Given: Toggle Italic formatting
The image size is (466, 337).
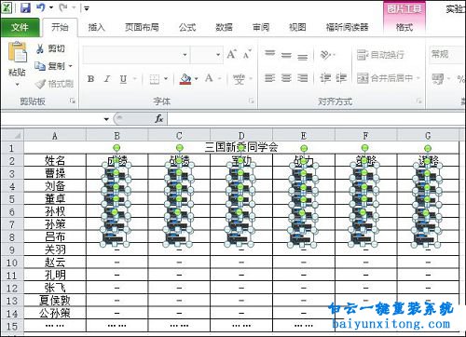Looking at the screenshot, I should point(107,79).
